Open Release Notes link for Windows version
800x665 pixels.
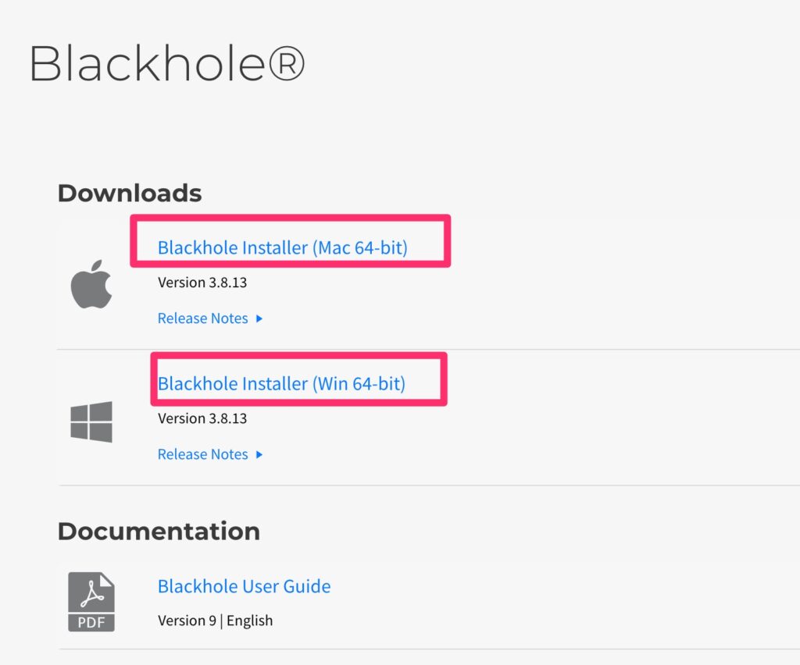(202, 454)
